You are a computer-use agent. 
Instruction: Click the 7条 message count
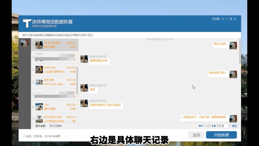(74, 121)
